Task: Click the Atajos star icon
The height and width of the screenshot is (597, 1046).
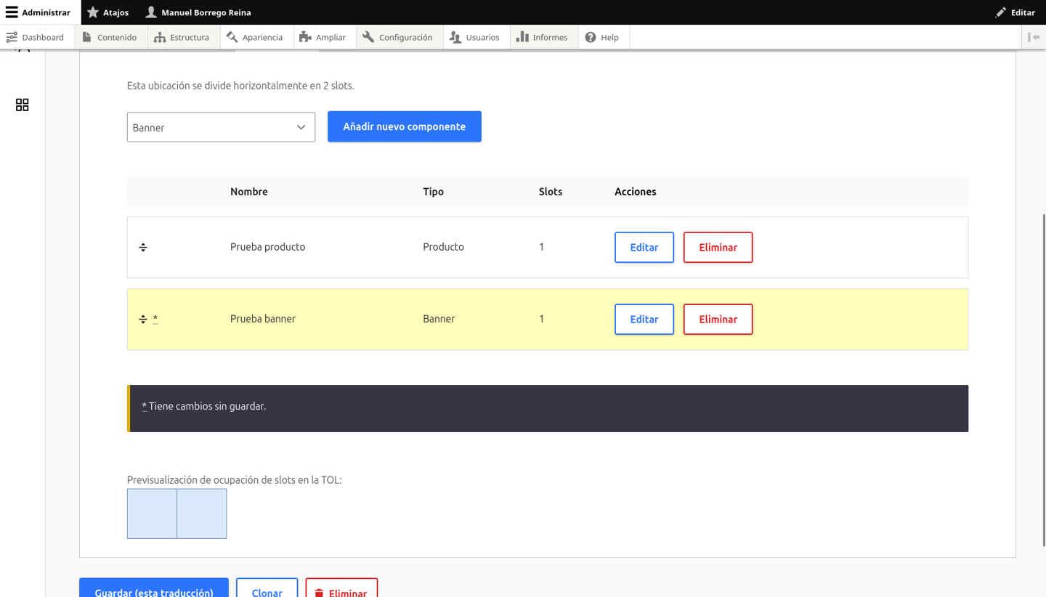Action: (x=93, y=12)
